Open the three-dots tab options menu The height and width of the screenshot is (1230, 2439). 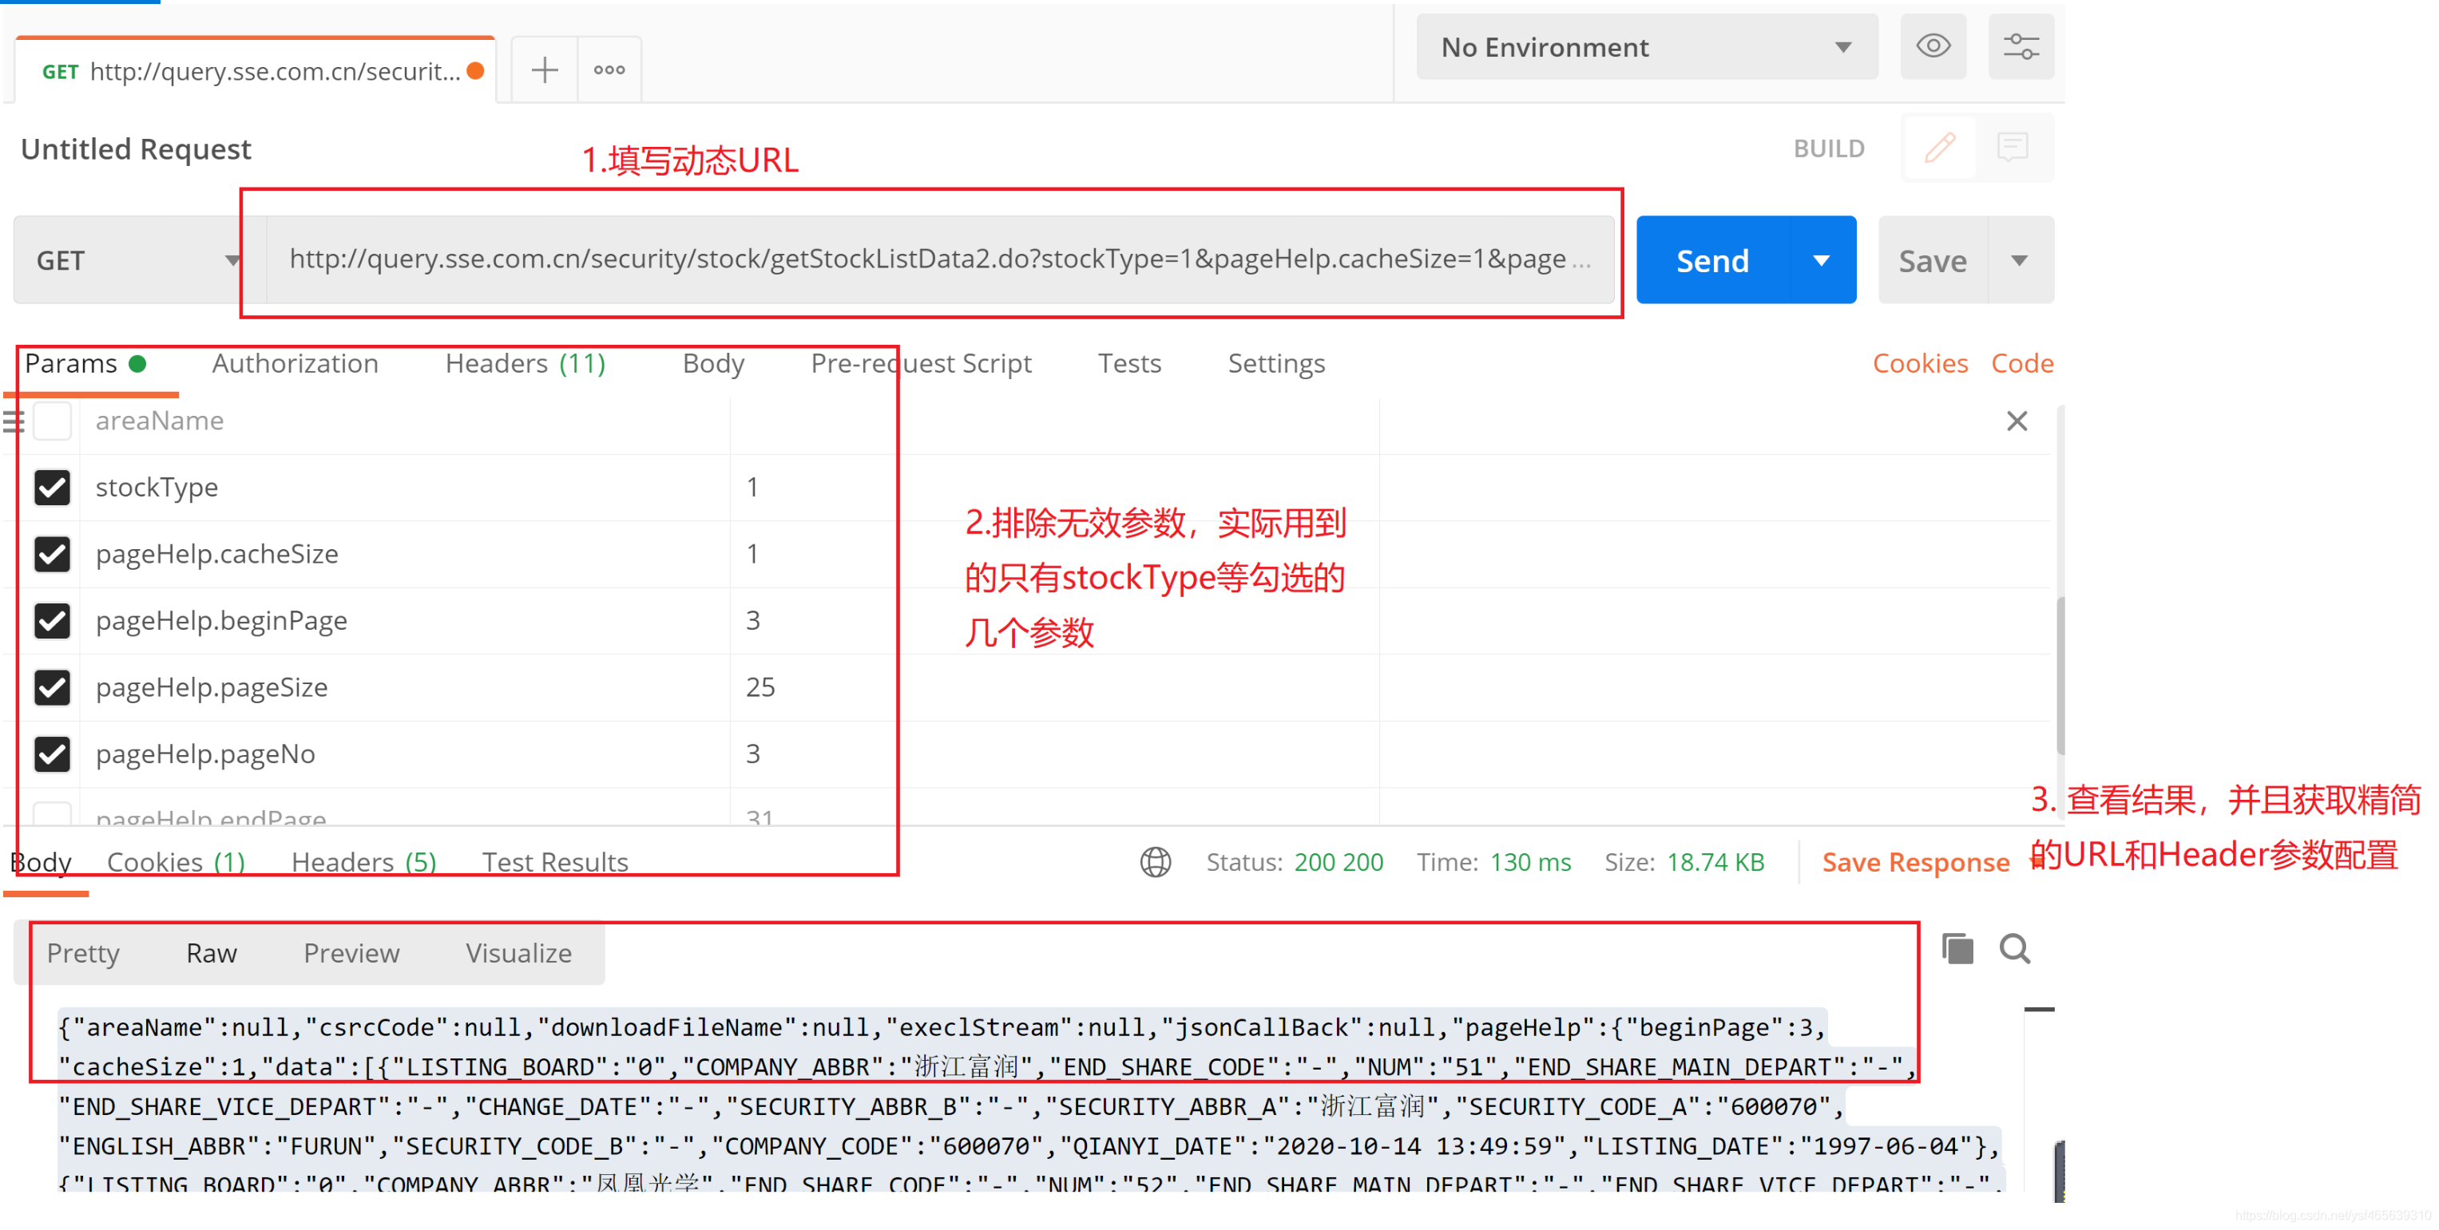[x=609, y=70]
